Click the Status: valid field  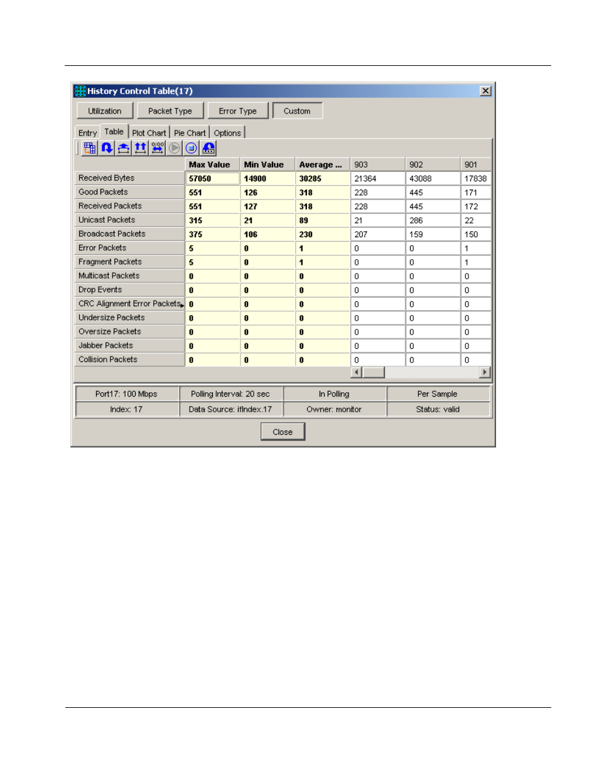(438, 409)
